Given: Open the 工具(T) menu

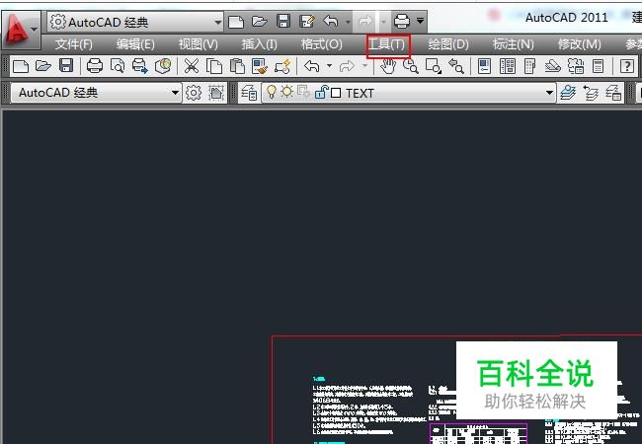Looking at the screenshot, I should (387, 44).
